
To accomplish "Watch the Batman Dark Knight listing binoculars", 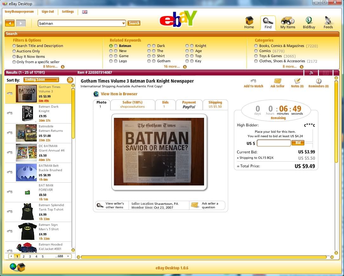I will tap(10, 113).
